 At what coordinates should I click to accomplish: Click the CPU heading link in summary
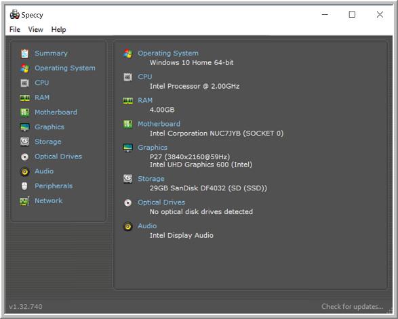coord(145,77)
